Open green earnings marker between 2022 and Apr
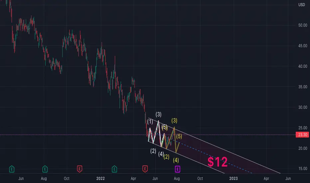Image resolution: width=310 pixels, height=183 pixels. coord(114,169)
